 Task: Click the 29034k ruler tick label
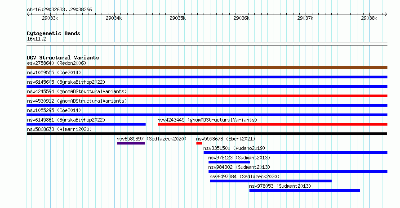(x=114, y=18)
